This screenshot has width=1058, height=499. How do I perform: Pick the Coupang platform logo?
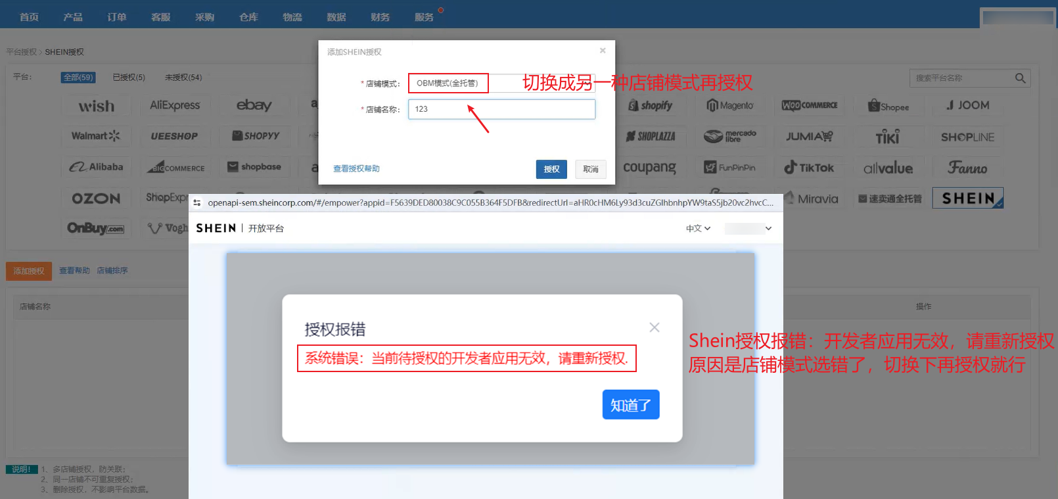[649, 168]
